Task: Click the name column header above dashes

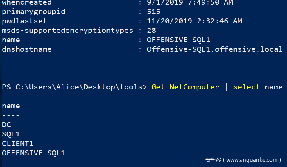Action: coord(11,106)
